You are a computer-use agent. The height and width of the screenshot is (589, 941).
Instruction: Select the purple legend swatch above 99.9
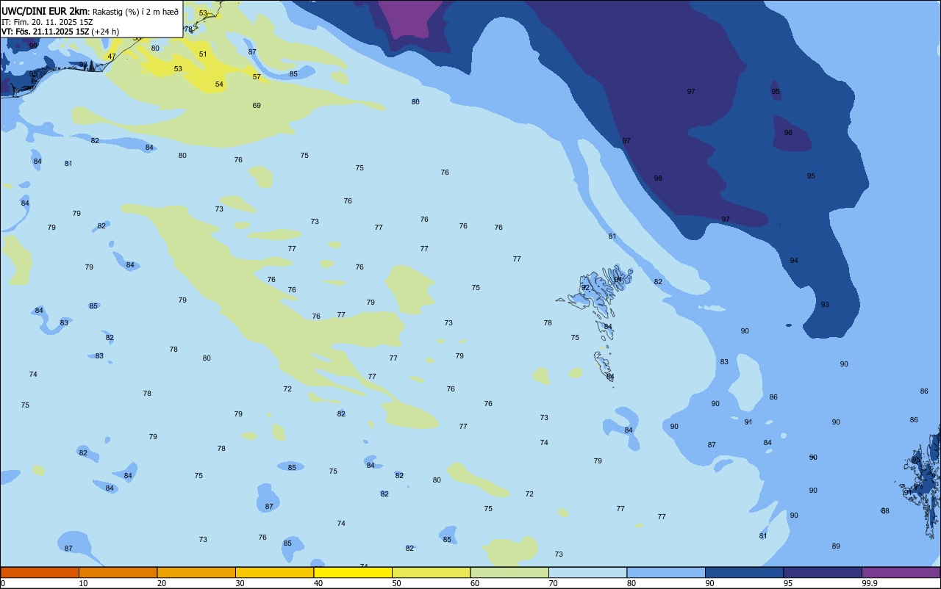(901, 572)
